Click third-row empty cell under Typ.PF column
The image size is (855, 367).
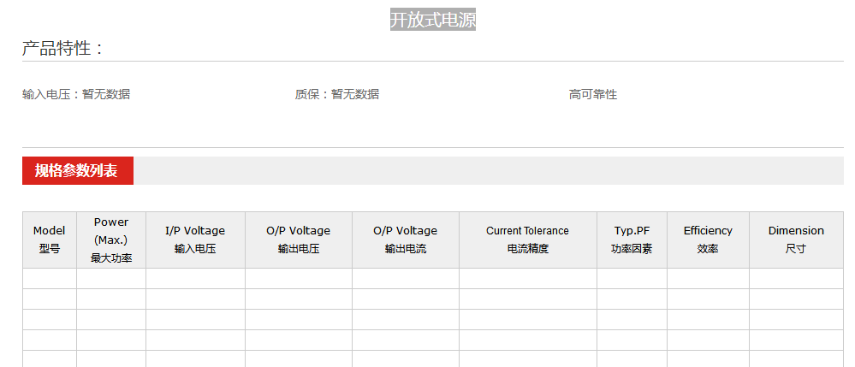point(632,320)
